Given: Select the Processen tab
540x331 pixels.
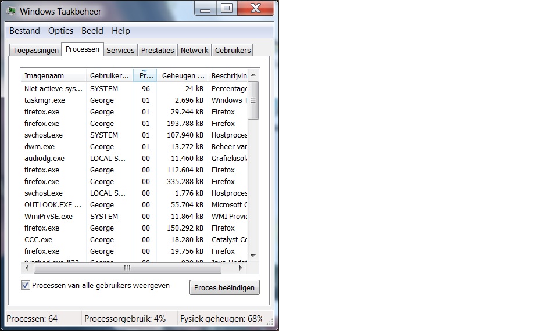Looking at the screenshot, I should point(83,49).
